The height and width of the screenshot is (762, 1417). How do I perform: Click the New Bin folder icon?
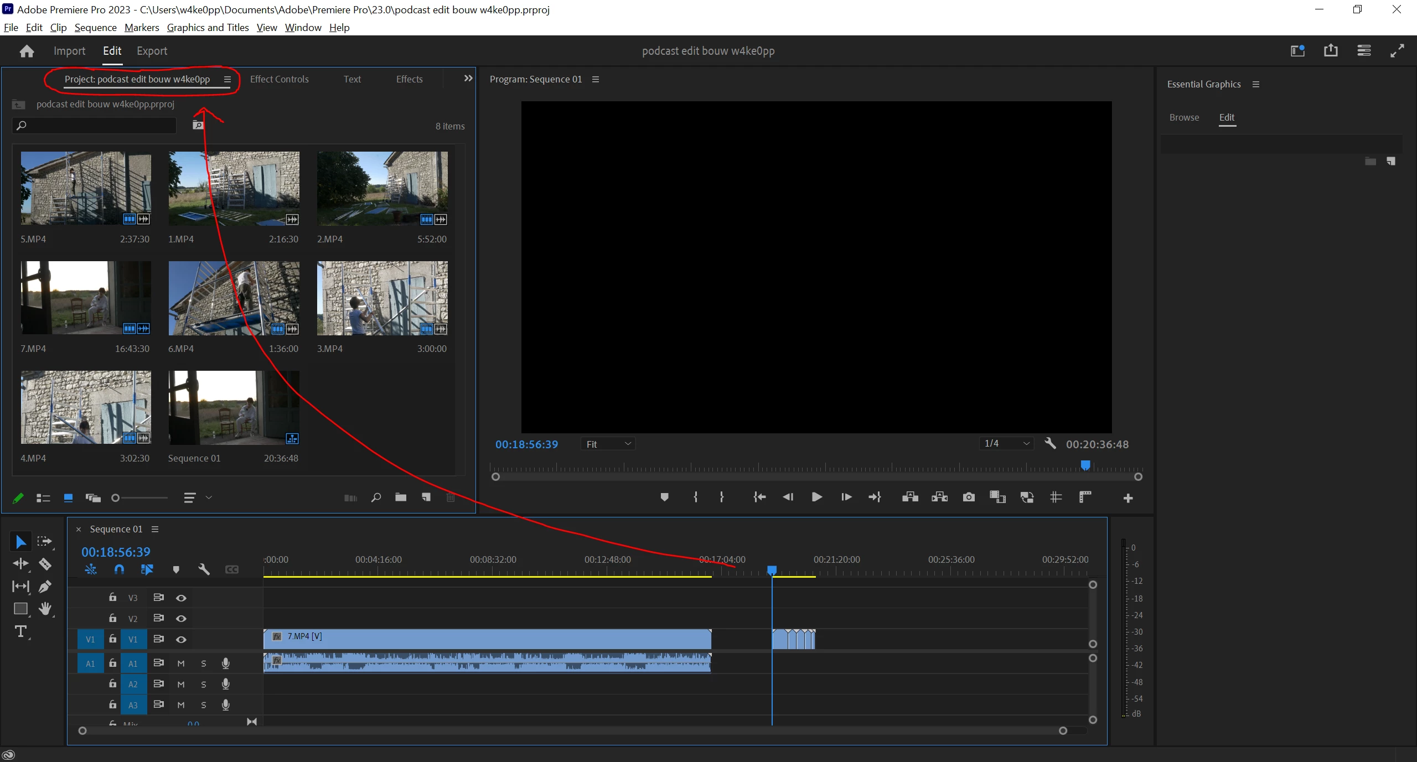(x=401, y=497)
